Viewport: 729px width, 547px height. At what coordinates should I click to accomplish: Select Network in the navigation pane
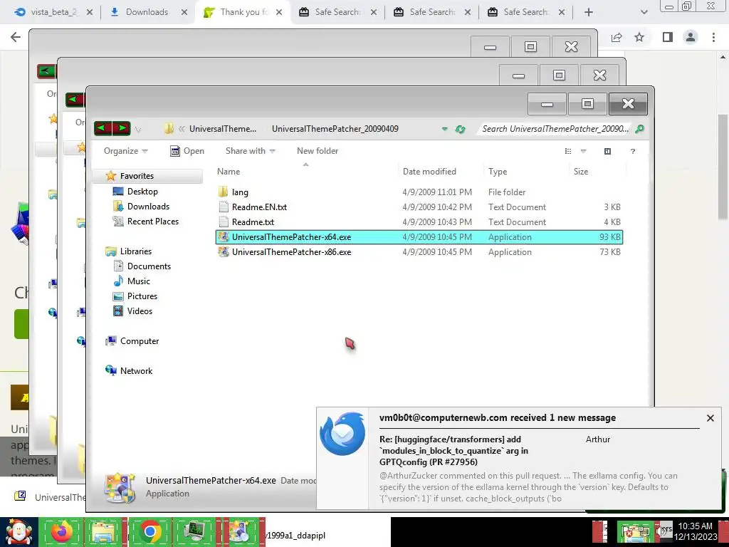point(136,370)
